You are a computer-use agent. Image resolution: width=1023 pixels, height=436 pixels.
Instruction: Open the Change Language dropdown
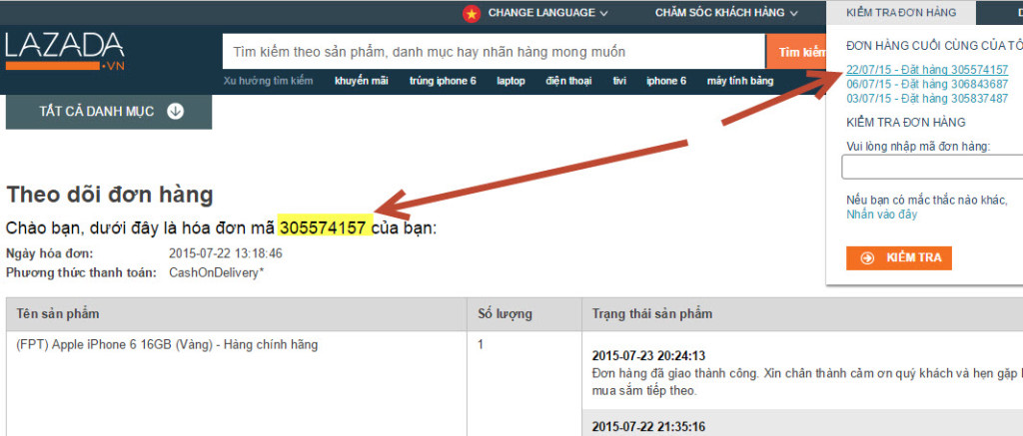click(547, 12)
